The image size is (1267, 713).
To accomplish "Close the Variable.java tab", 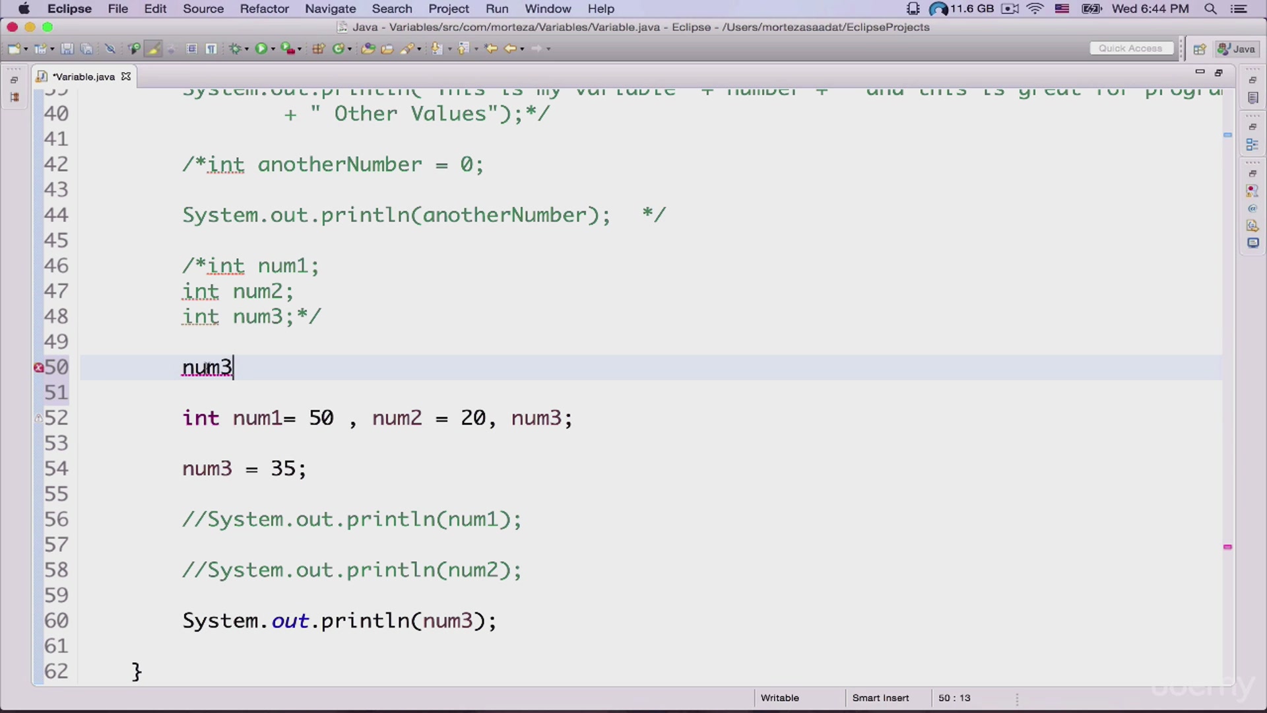I will pos(125,77).
